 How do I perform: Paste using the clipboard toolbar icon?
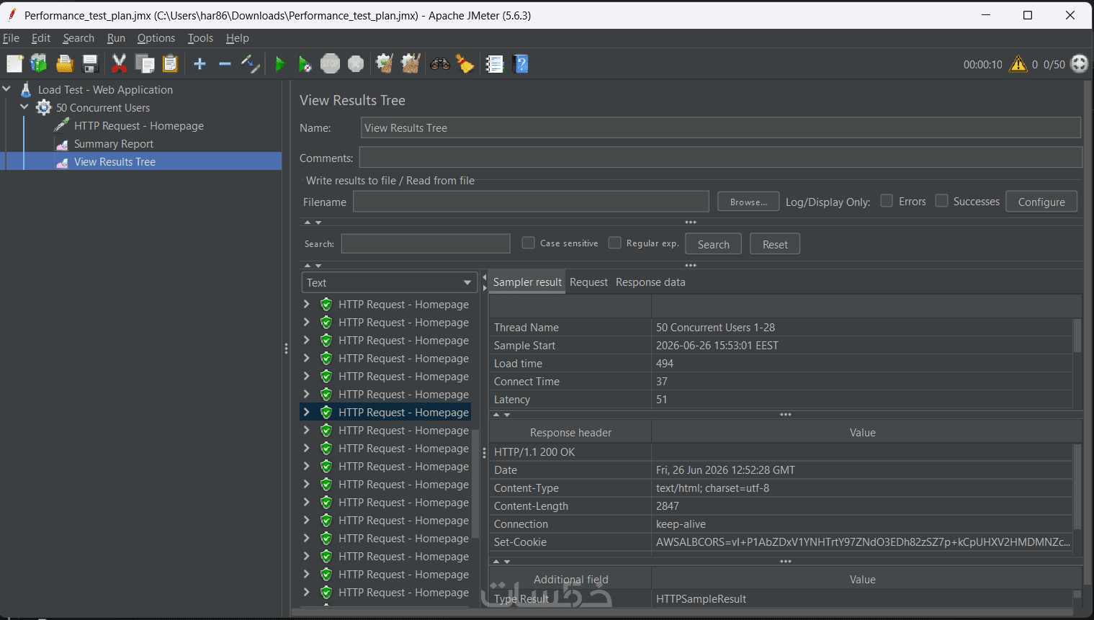[x=170, y=64]
